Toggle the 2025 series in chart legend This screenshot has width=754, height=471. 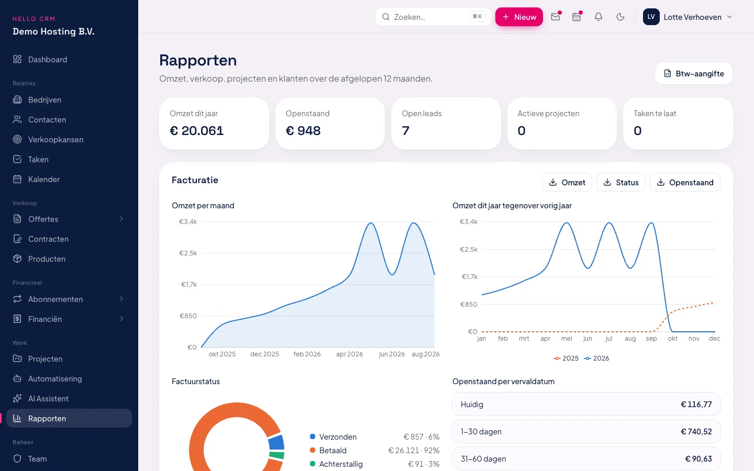pyautogui.click(x=566, y=358)
